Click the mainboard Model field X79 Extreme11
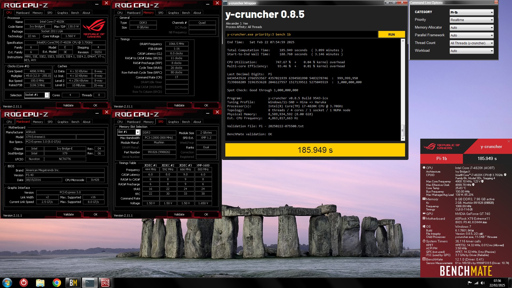Viewport: 512px width, 288px height. (x=50, y=137)
